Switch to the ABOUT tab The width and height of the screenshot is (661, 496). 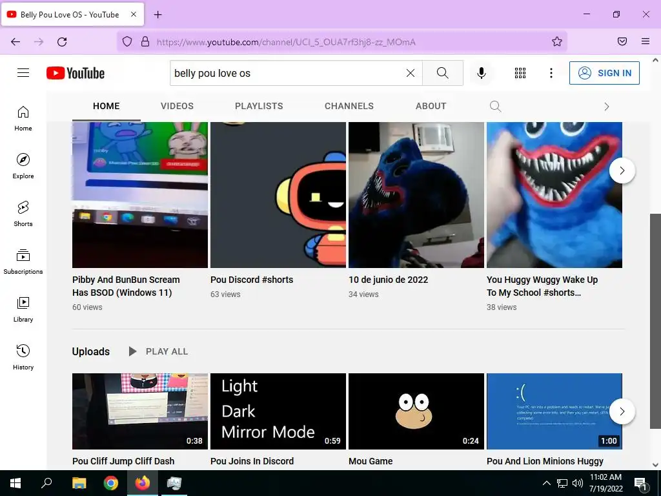(431, 106)
